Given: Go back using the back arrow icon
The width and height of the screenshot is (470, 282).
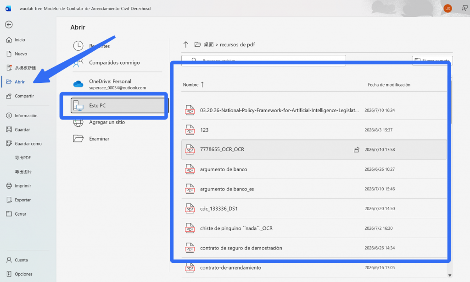Looking at the screenshot, I should point(9,25).
